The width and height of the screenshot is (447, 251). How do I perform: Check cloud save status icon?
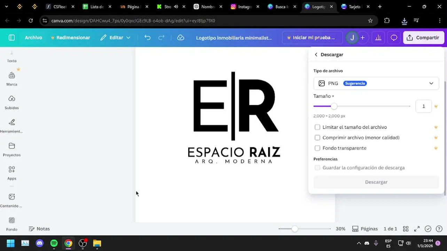point(180,38)
